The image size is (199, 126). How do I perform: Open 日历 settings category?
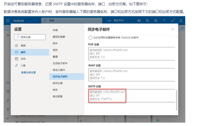(30, 59)
